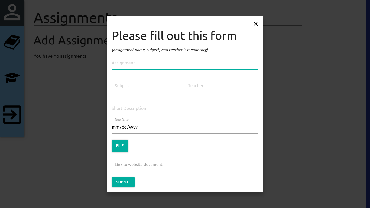
Task: Click the logout arrow icon in sidebar
Action: [x=12, y=115]
